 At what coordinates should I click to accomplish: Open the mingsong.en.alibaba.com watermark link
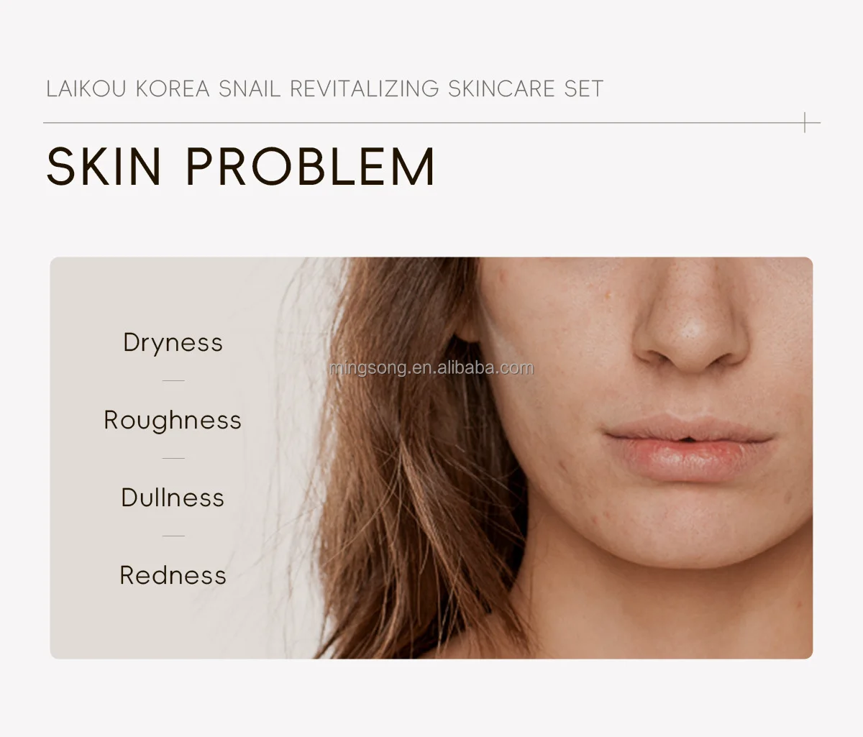click(x=431, y=368)
